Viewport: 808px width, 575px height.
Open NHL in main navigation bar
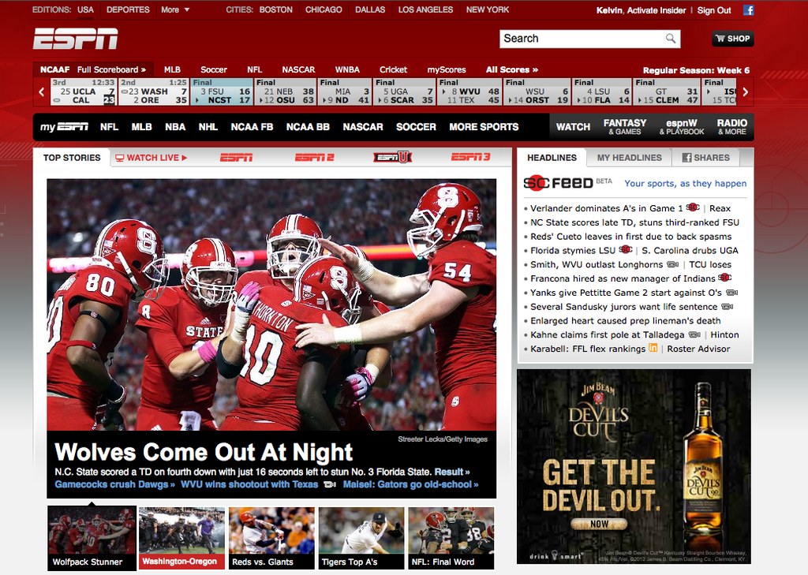208,127
